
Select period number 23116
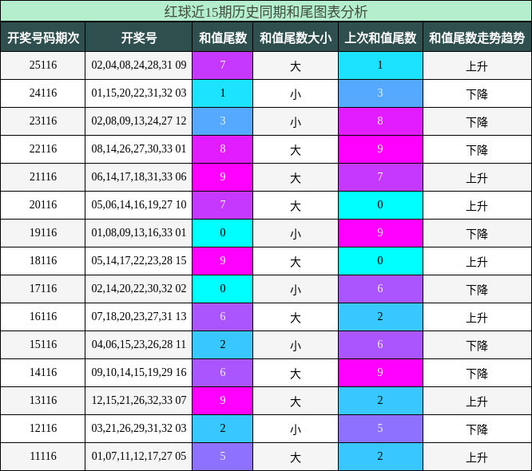[43, 121]
